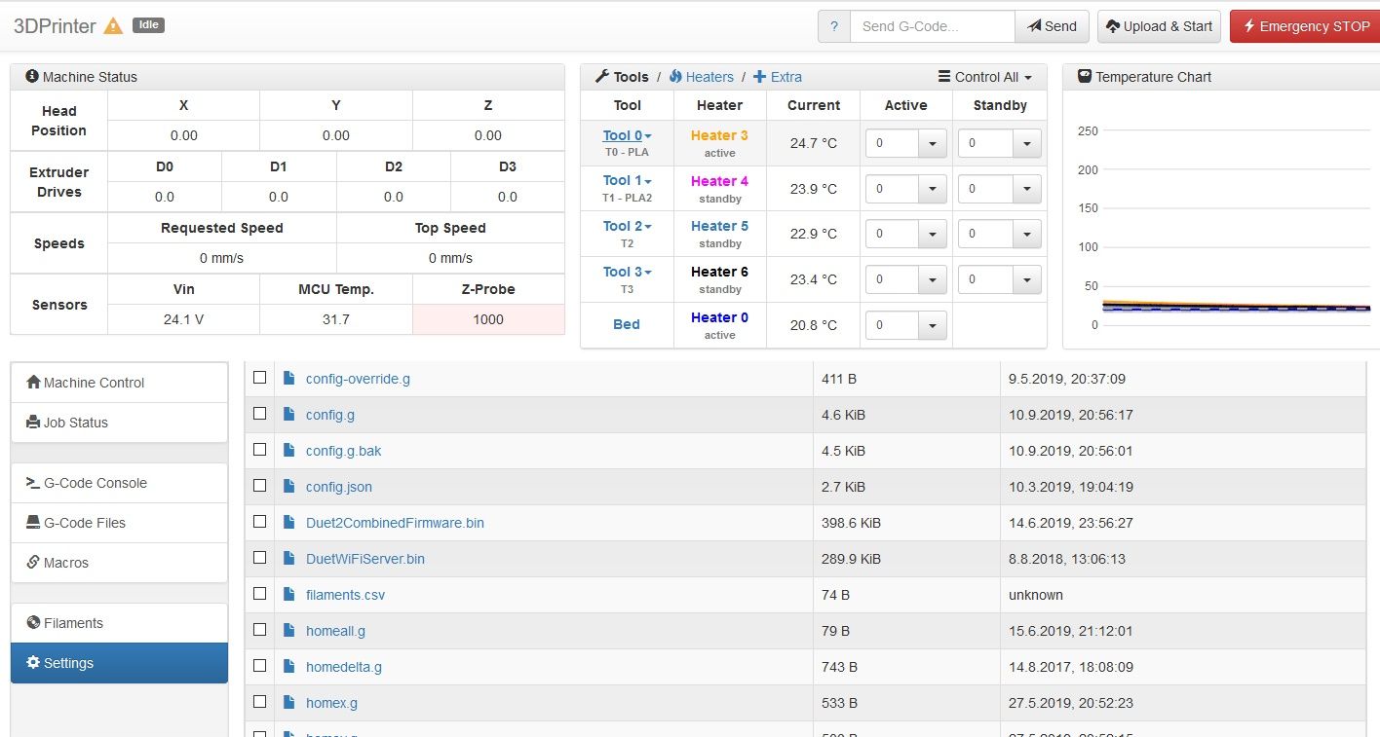1380x737 pixels.
Task: Click the Heater 3 label
Action: tap(719, 135)
